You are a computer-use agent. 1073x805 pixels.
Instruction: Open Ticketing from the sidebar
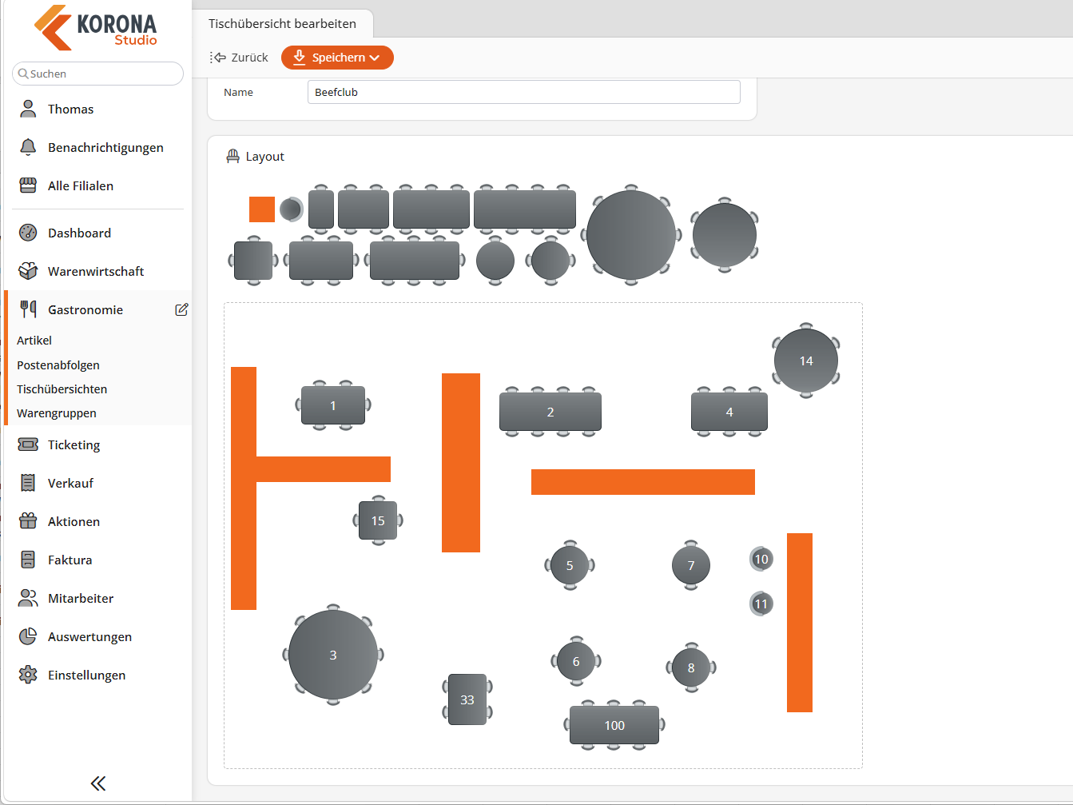click(74, 444)
